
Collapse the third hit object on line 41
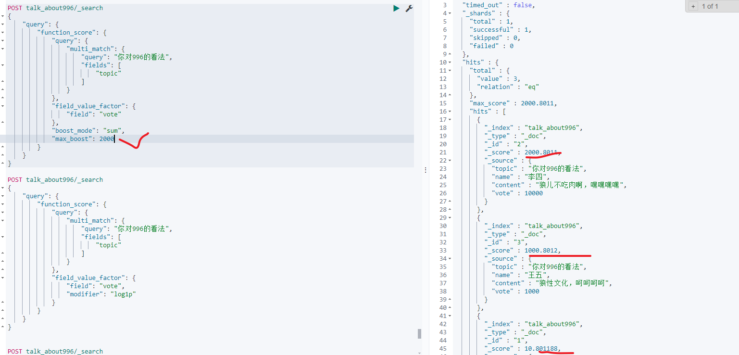point(450,316)
